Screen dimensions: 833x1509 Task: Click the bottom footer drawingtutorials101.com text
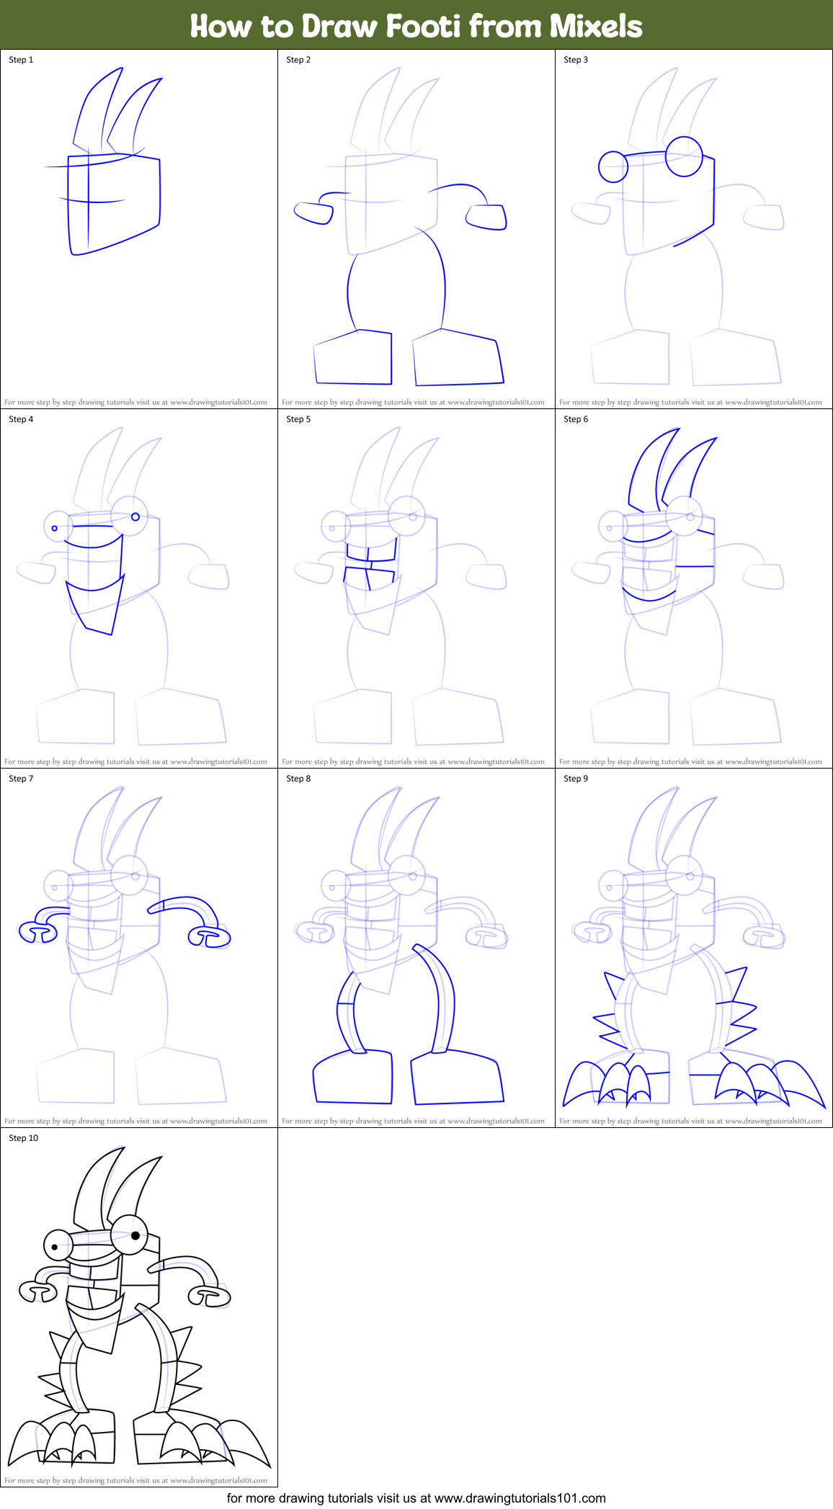(416, 1498)
